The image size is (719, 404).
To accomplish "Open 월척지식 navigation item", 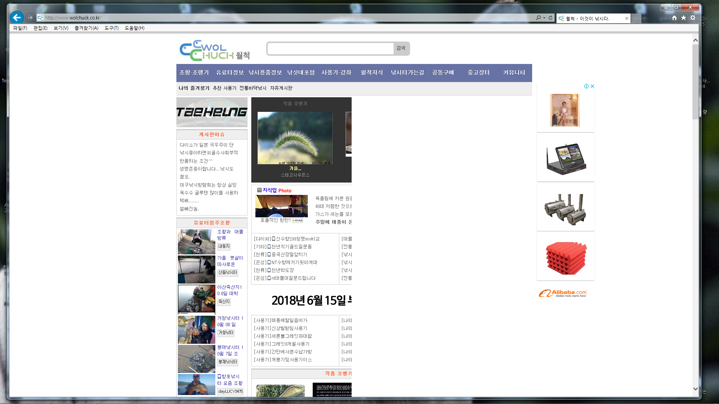I will click(372, 73).
